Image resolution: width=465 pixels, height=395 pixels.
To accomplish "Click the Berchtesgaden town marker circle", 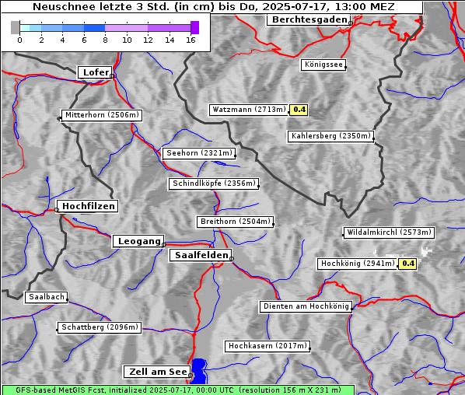I will (x=351, y=23).
